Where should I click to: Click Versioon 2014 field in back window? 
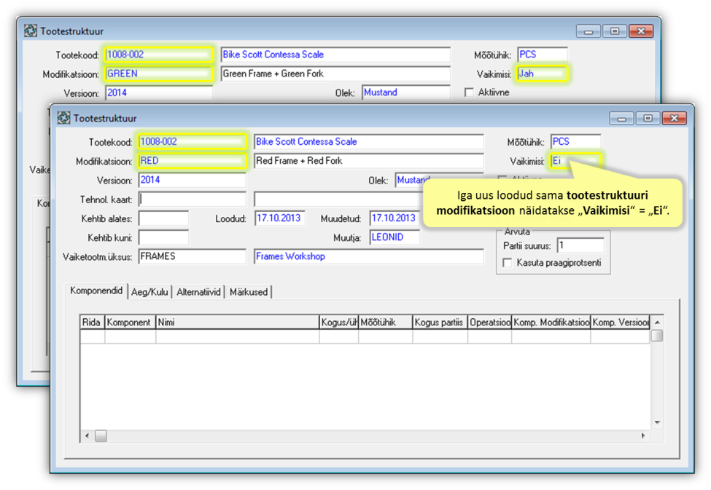pyautogui.click(x=159, y=93)
